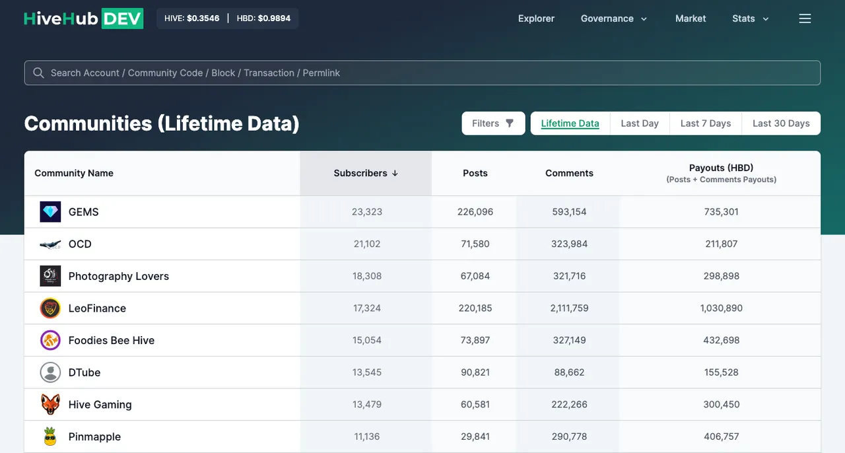This screenshot has width=845, height=453.
Task: Open the LeoFinance community link
Action: click(x=97, y=308)
